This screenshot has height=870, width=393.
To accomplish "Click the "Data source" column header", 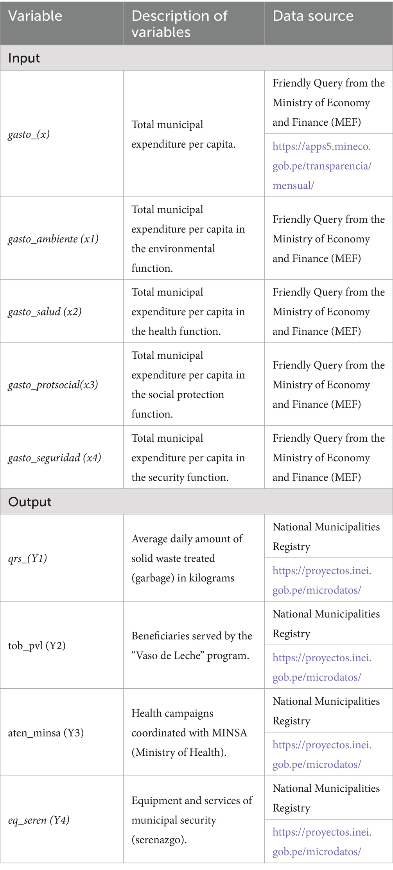I will tap(313, 16).
